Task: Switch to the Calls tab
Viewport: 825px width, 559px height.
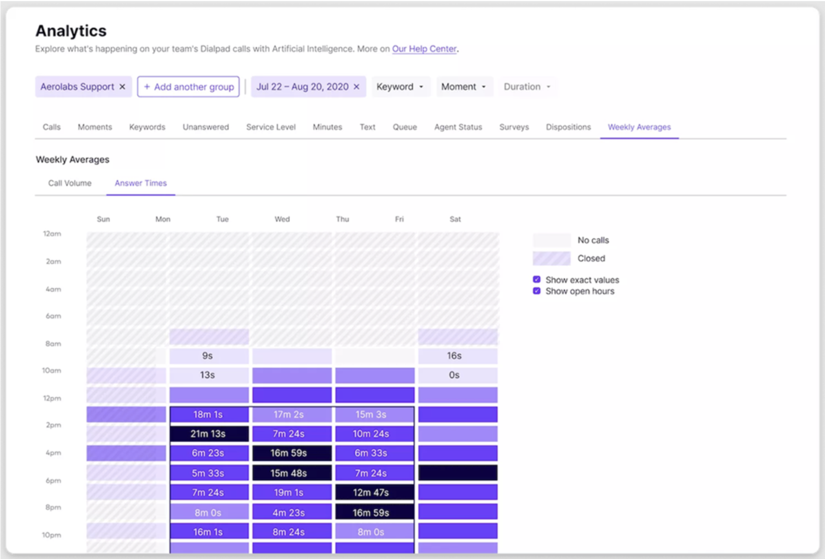Action: (x=51, y=127)
